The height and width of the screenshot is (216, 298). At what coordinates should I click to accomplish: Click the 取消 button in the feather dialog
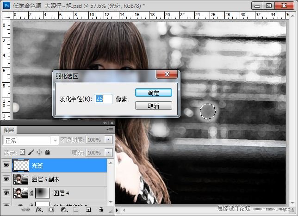coord(153,105)
